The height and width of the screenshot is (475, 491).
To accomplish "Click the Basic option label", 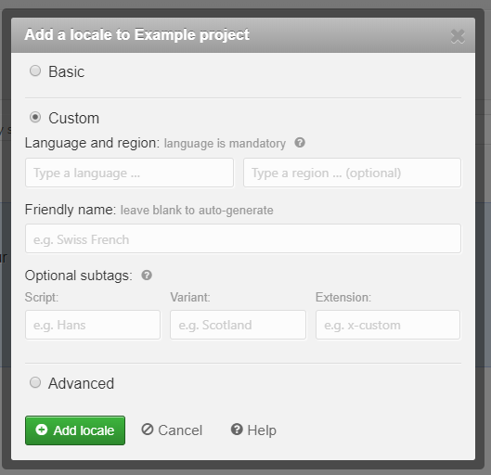I will (x=67, y=71).
